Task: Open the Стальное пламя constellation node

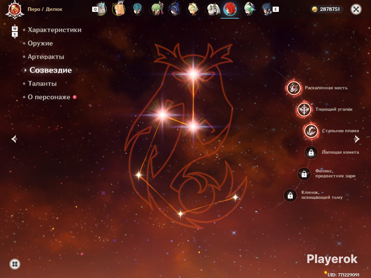Action: [x=311, y=131]
